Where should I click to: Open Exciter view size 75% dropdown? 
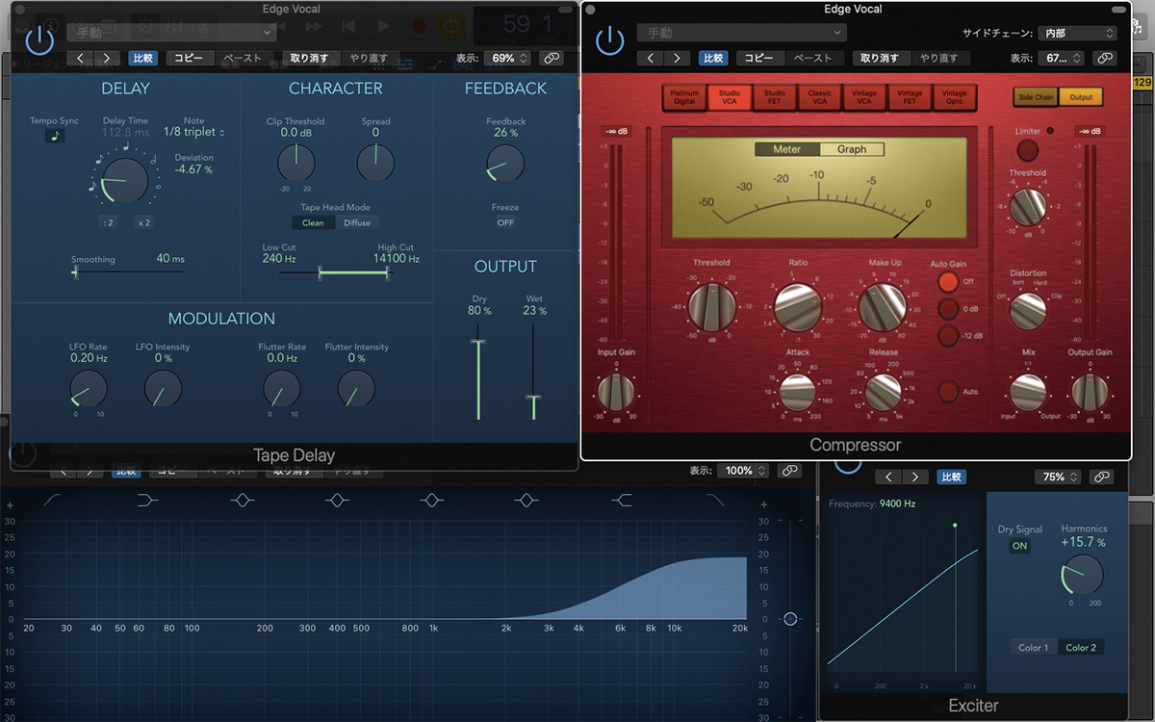click(1059, 477)
